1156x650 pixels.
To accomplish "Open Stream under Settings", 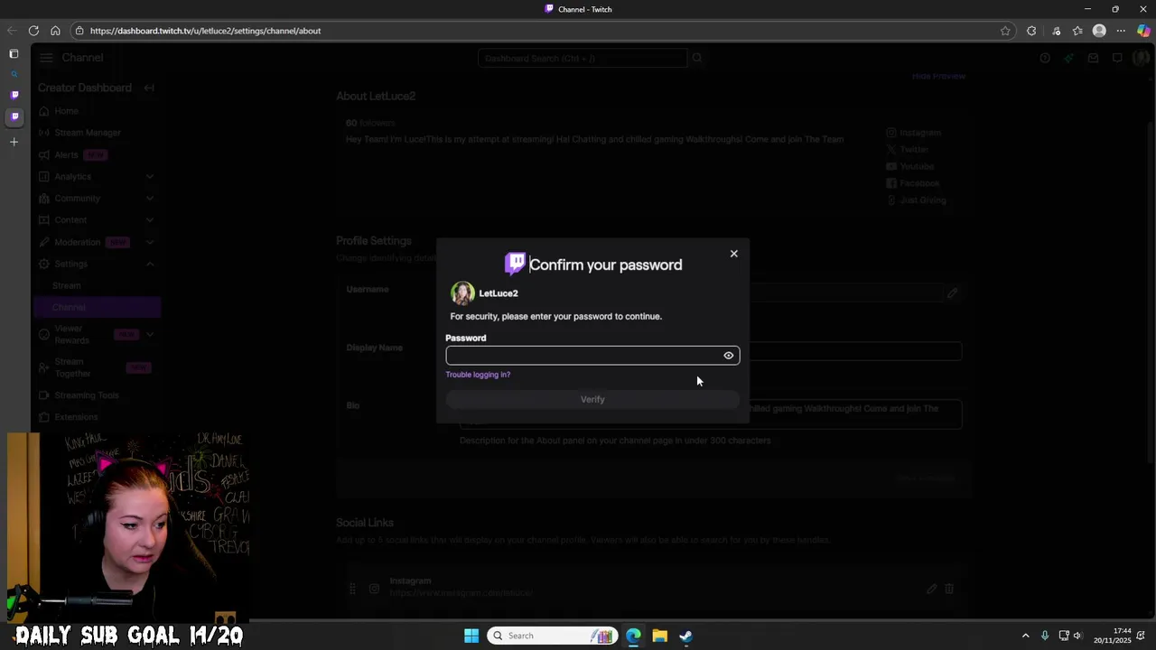I will tap(66, 285).
